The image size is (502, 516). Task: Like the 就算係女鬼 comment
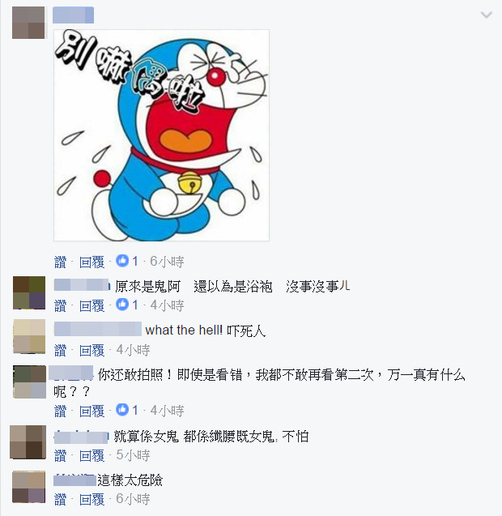[60, 456]
